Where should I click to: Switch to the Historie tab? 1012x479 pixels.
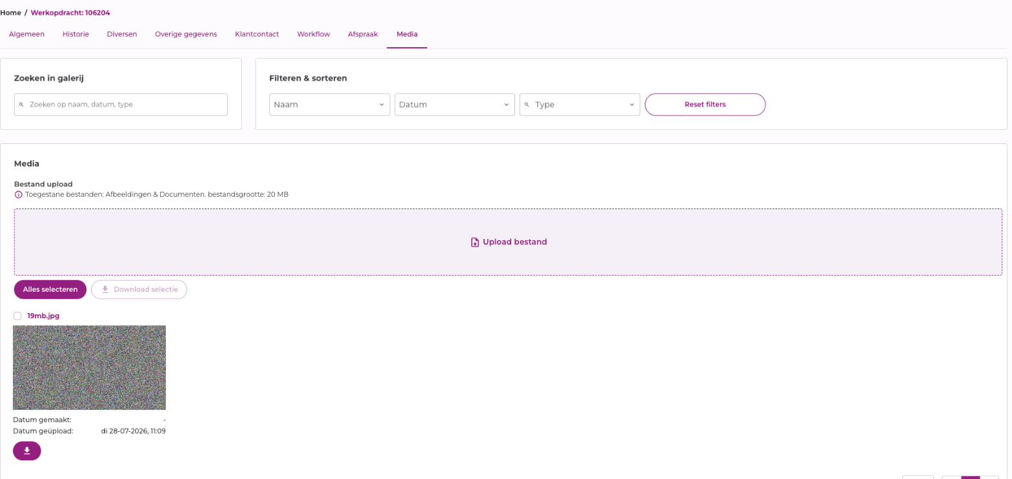pyautogui.click(x=76, y=34)
